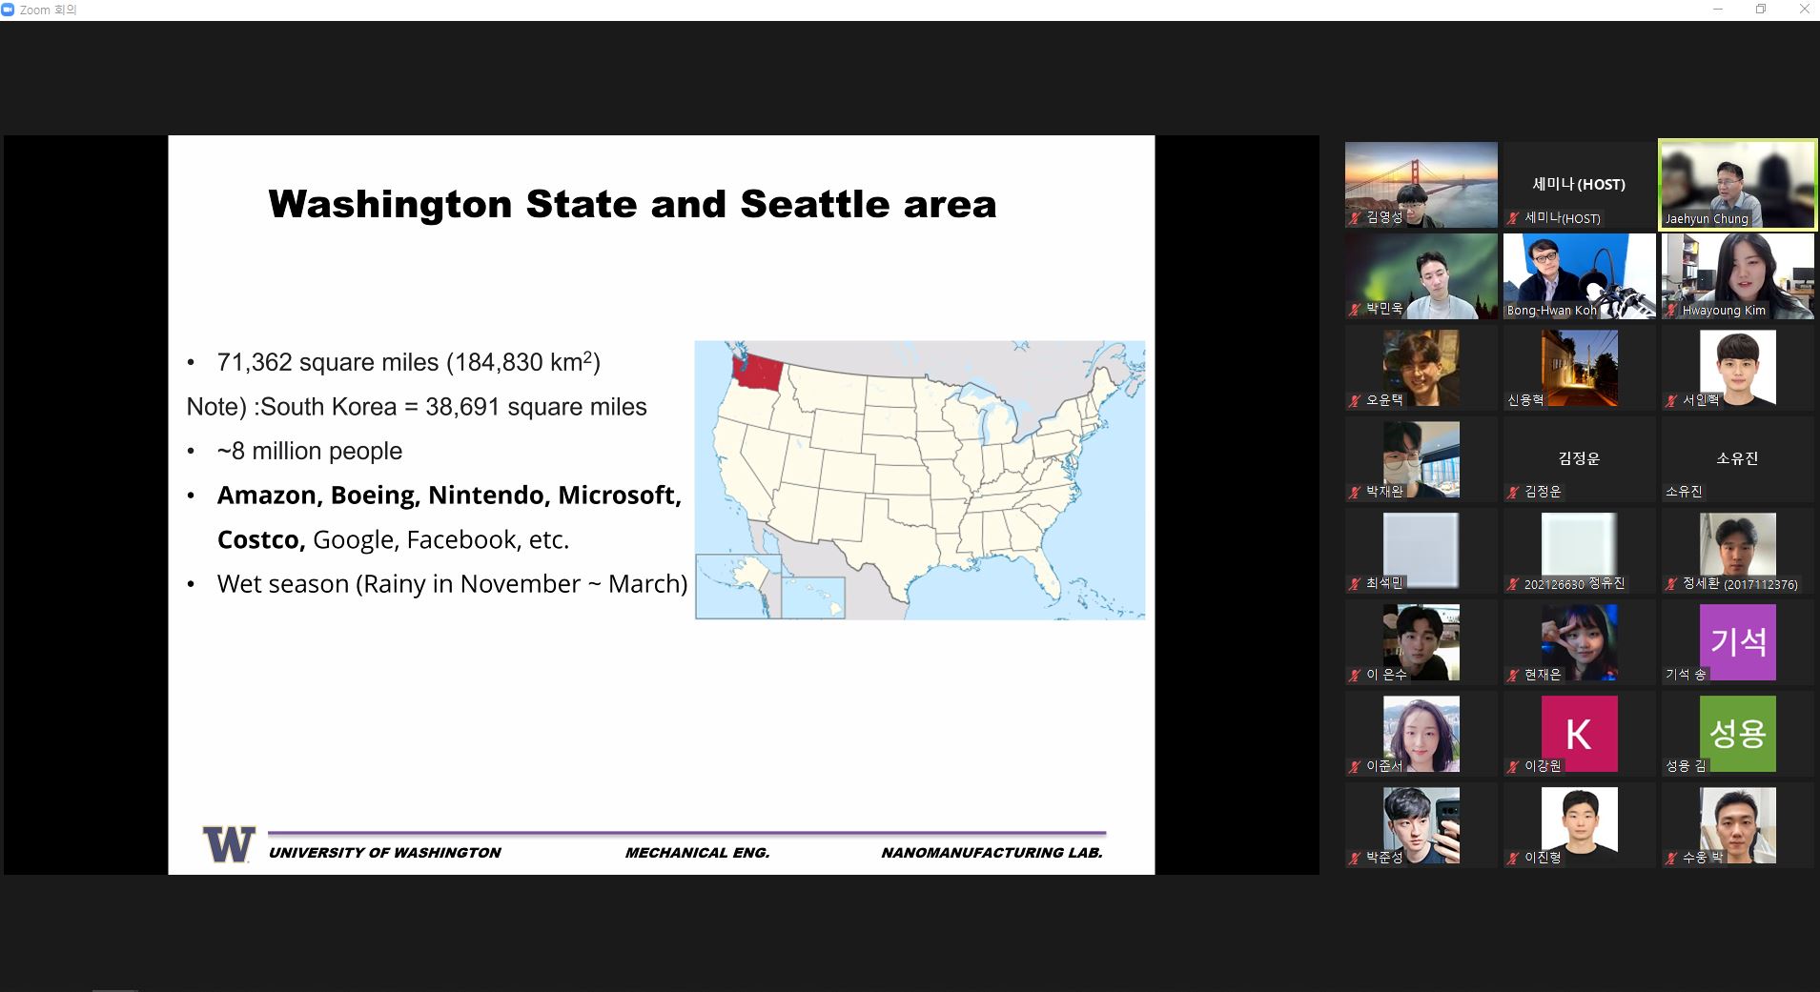Click the muted mic icon beside 정세환 (2017112376)

click(1671, 584)
